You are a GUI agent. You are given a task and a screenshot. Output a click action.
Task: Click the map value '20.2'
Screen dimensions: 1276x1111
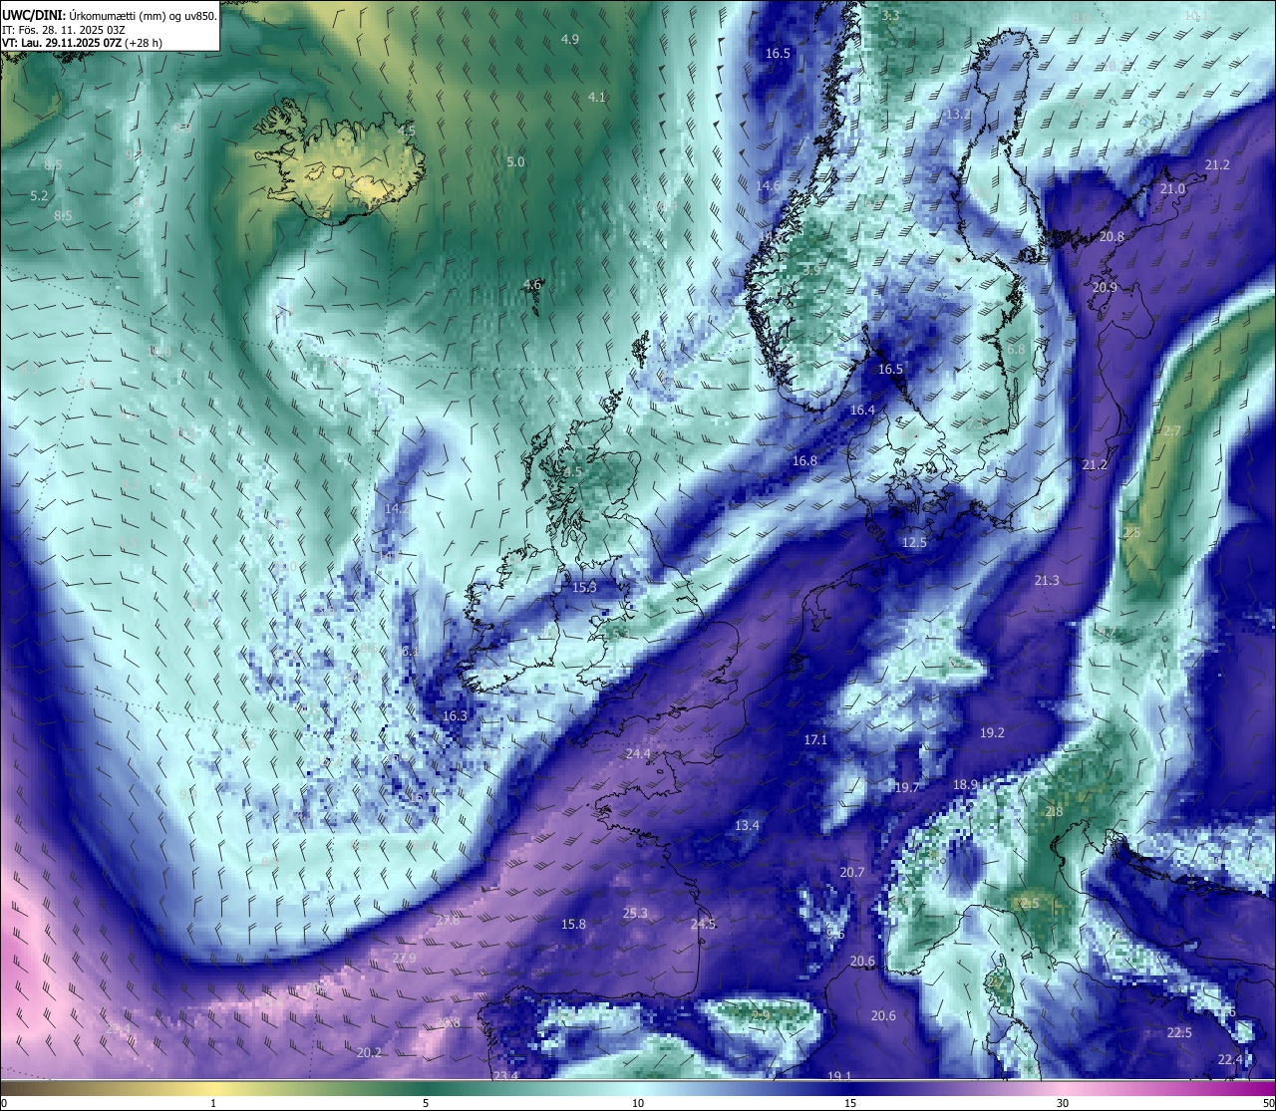[369, 1053]
